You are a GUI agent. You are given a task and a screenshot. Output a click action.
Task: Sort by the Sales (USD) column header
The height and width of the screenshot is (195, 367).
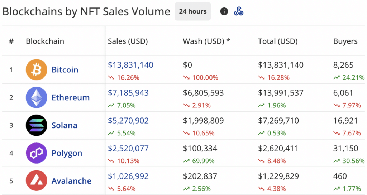pyautogui.click(x=128, y=41)
